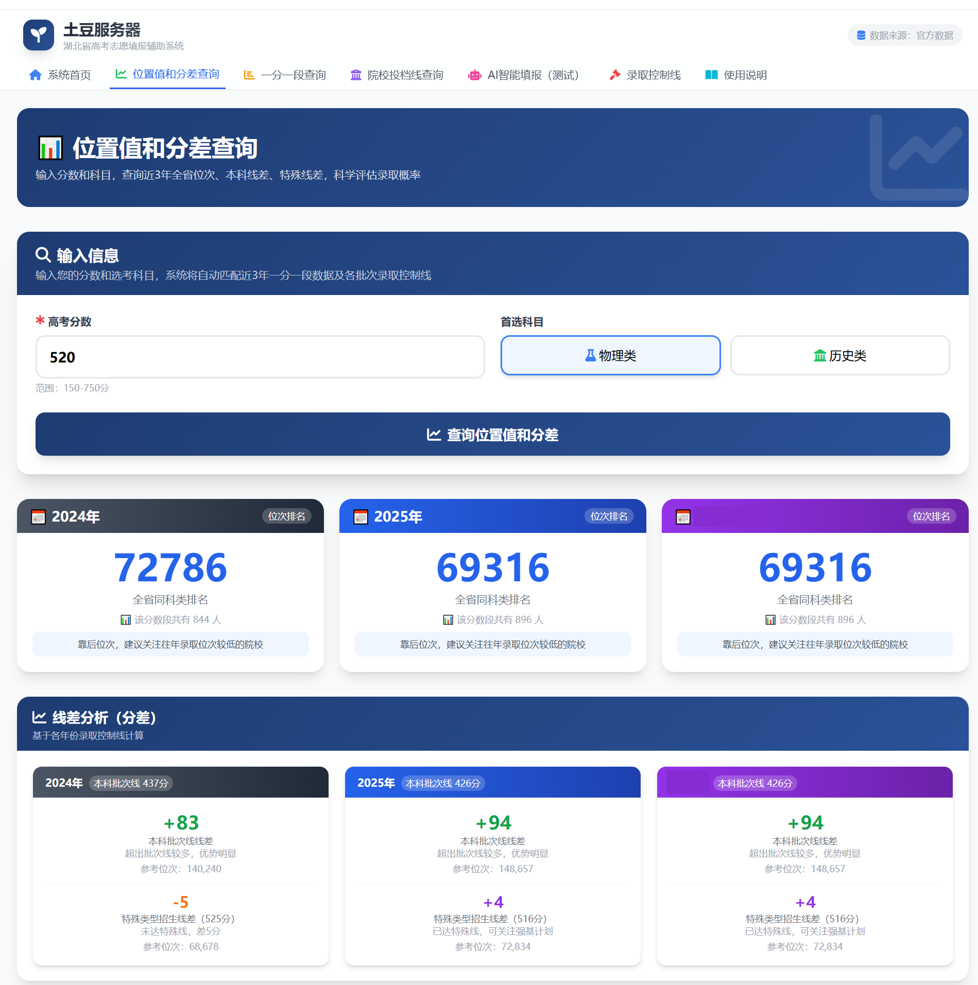978x985 pixels.
Task: Select 历史类 as first subject
Action: [840, 355]
